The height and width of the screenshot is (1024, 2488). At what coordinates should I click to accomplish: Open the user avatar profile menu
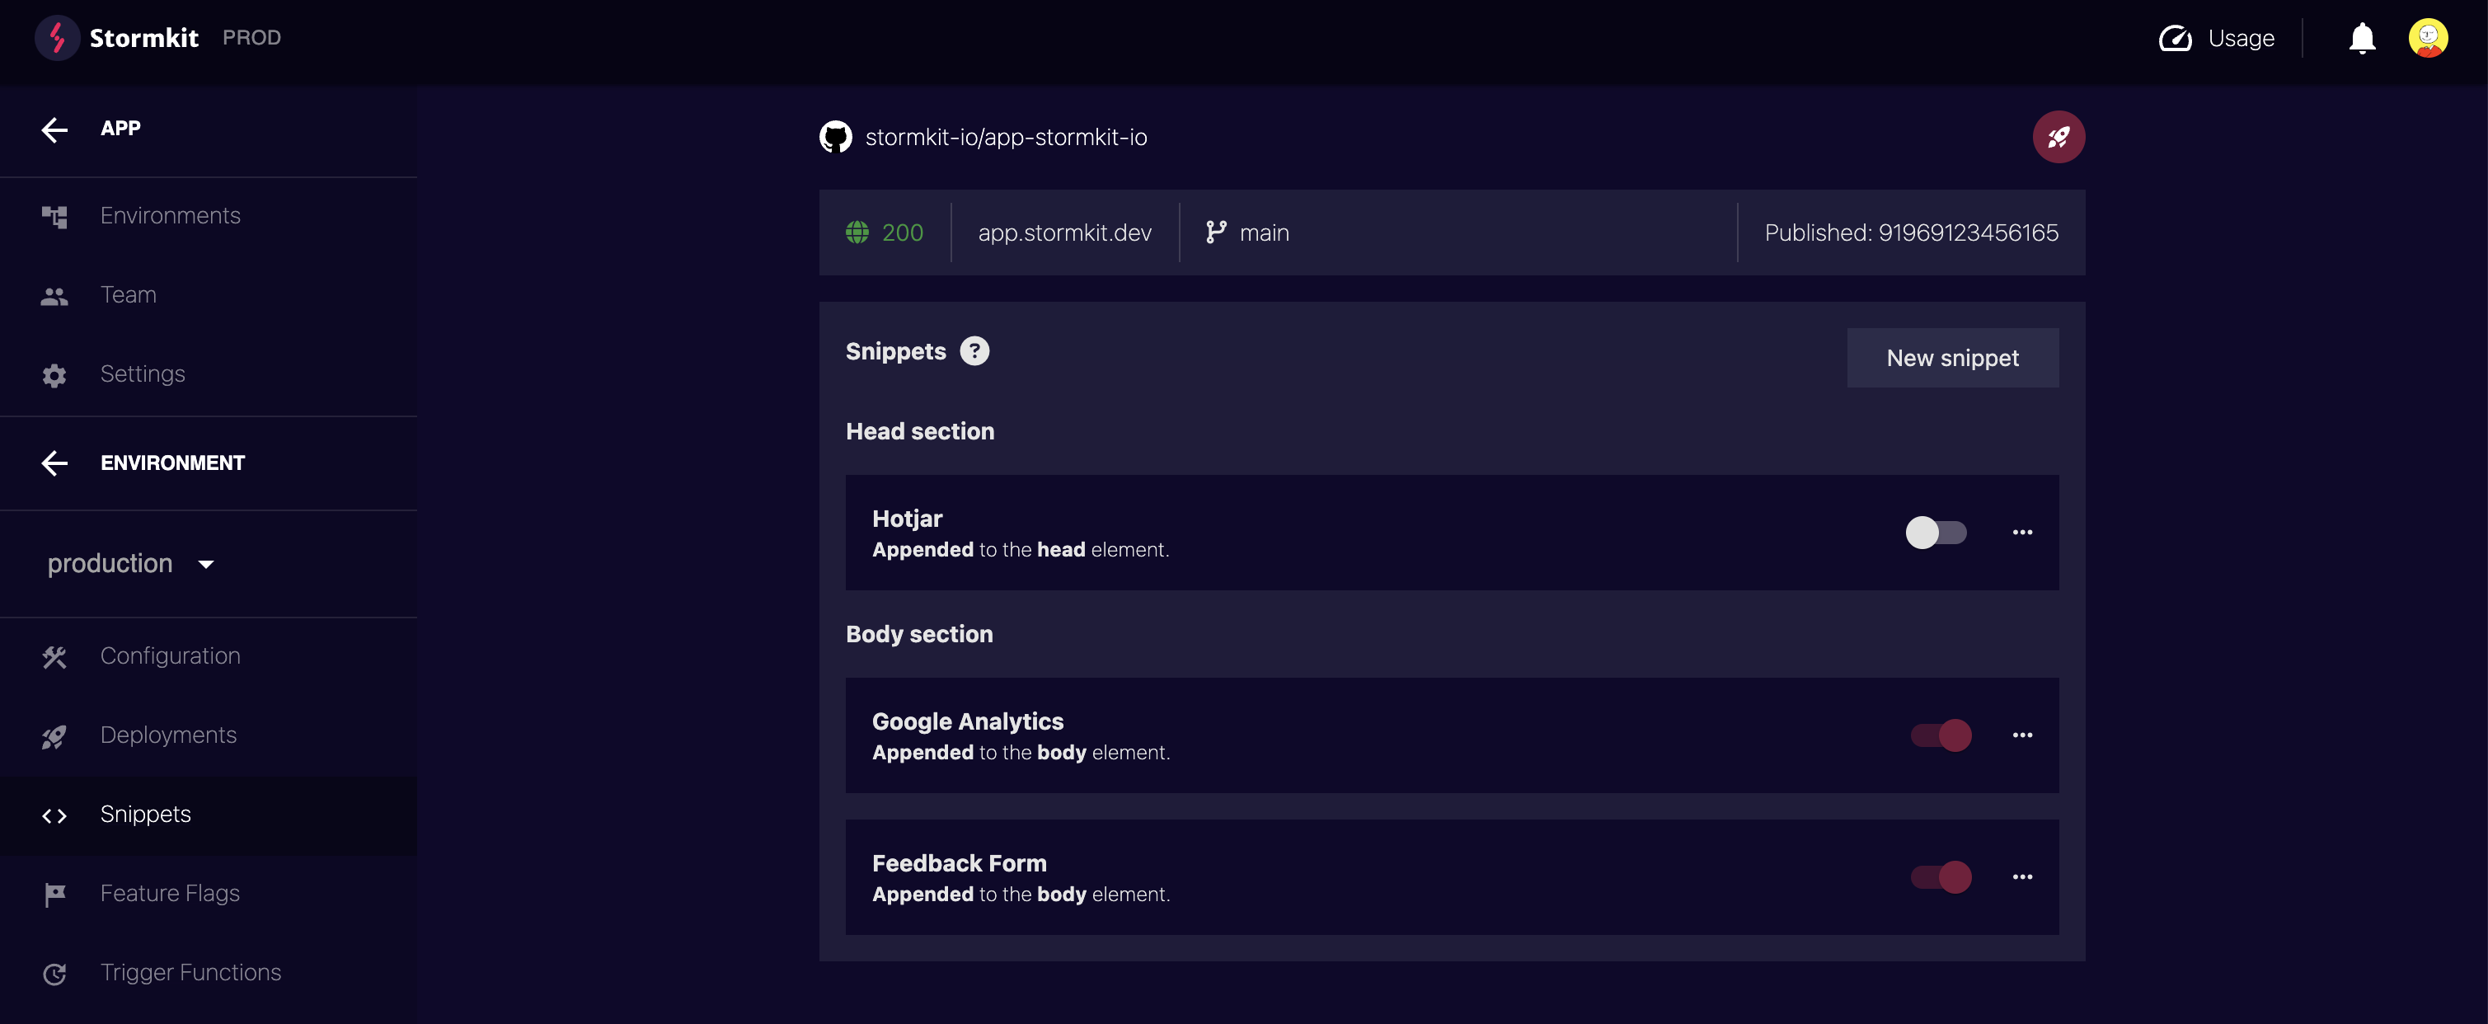tap(2426, 39)
